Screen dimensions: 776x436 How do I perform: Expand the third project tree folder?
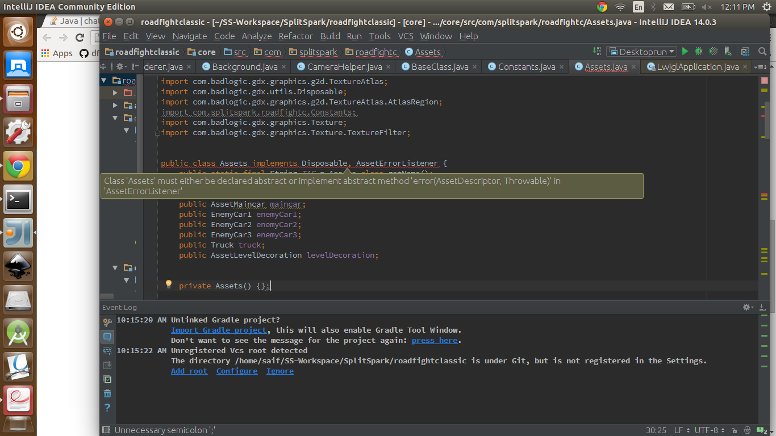(115, 105)
